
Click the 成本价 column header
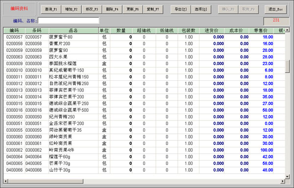coord(237,30)
